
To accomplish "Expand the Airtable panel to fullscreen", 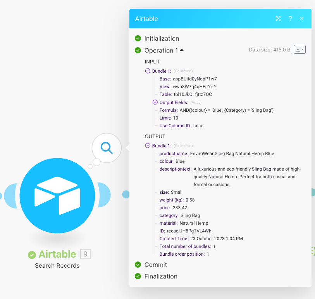I will tap(278, 19).
